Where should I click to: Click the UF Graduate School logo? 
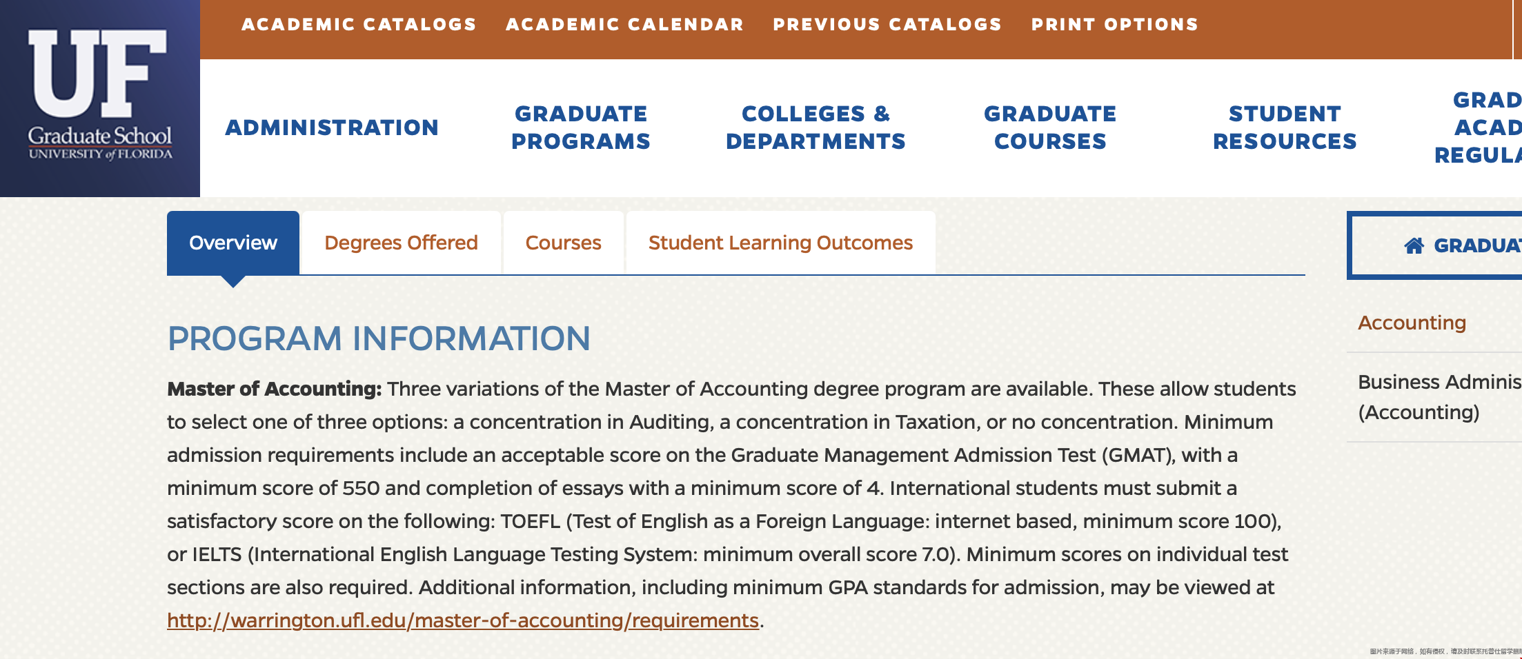[x=100, y=97]
